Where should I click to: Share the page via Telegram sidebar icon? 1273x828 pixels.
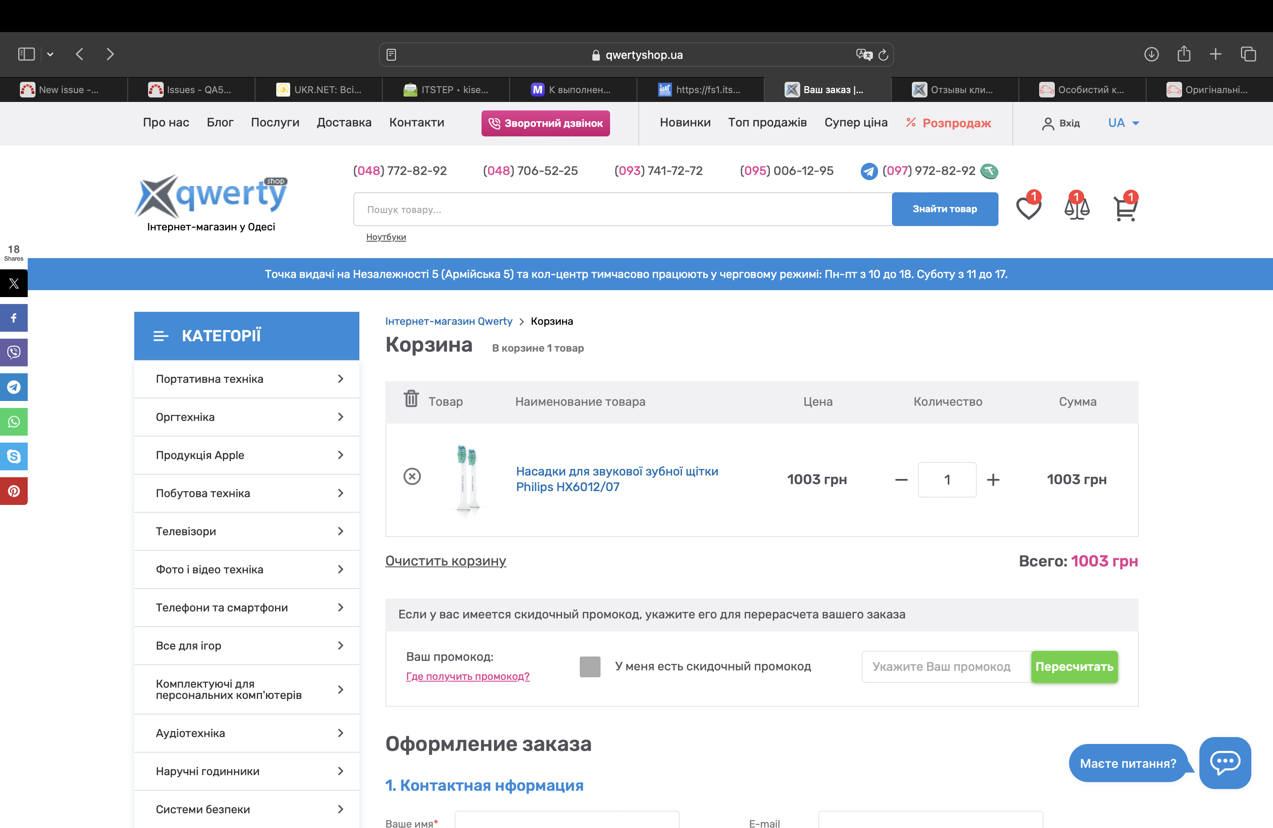point(13,387)
